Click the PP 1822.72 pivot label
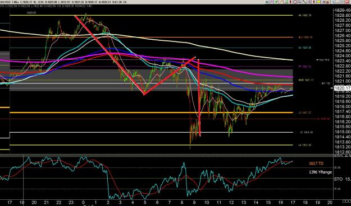Screen dimensions: 351x206 pos(304,67)
